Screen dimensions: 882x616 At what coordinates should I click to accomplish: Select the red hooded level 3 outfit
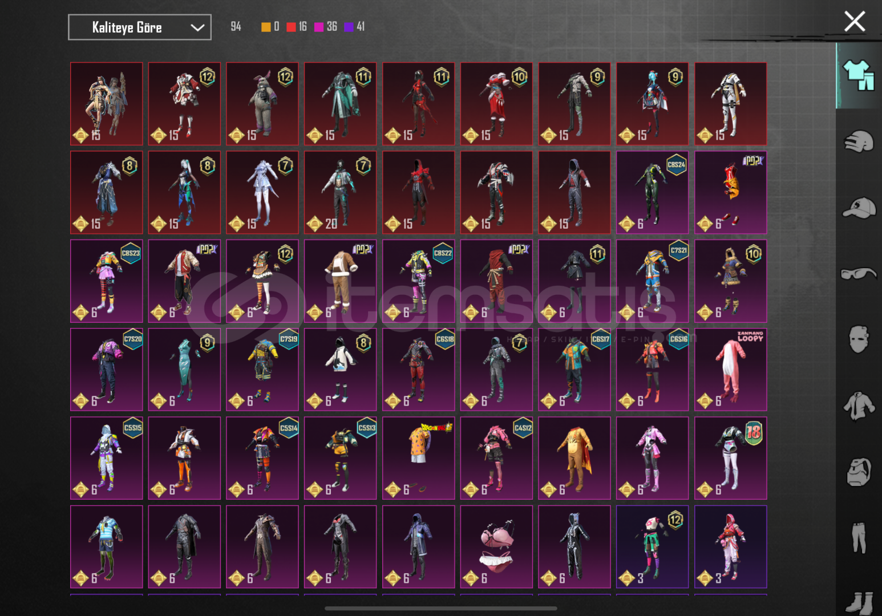[731, 547]
